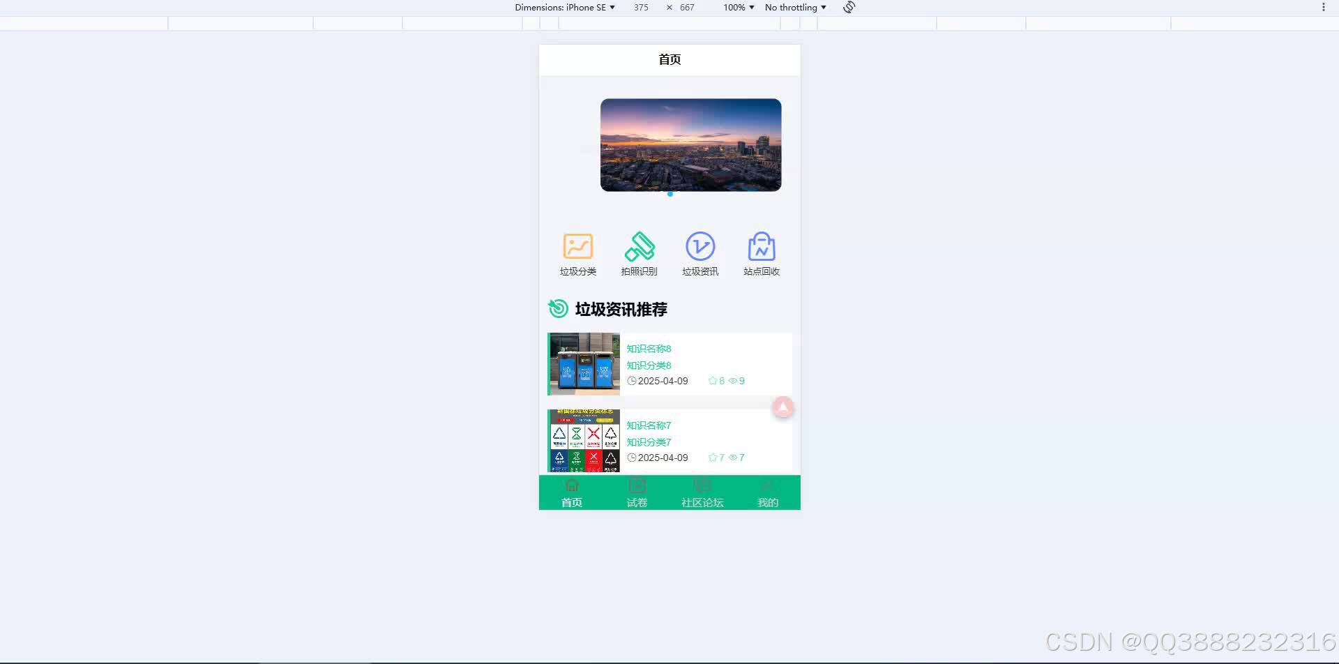Viewport: 1339px width, 664px height.
Task: Click the eye views icon on 知识名称7 card
Action: point(733,458)
